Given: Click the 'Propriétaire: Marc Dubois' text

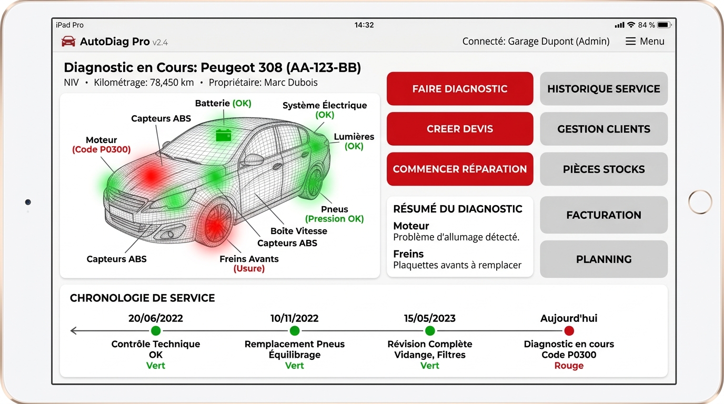Looking at the screenshot, I should coord(263,83).
